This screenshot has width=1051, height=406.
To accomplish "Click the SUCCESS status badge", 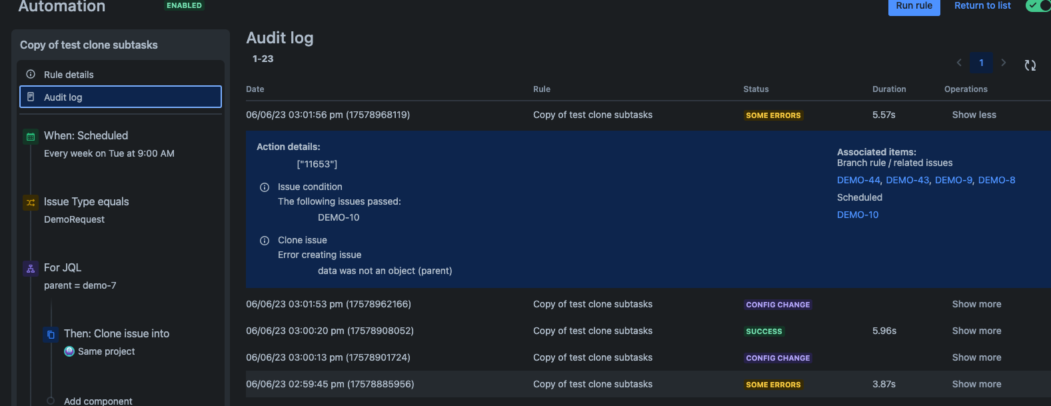I will coord(764,331).
